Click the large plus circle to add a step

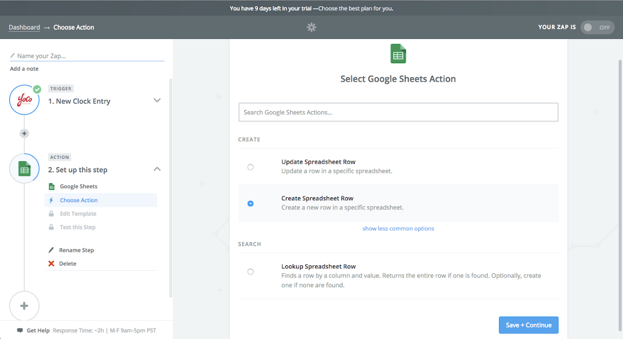click(24, 306)
